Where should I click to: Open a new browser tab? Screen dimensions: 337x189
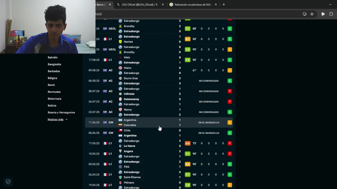coord(224,4)
